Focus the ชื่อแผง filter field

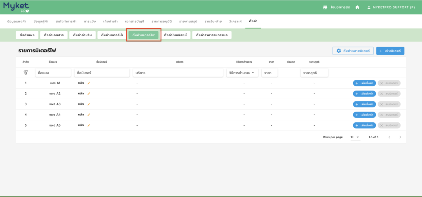(53, 73)
